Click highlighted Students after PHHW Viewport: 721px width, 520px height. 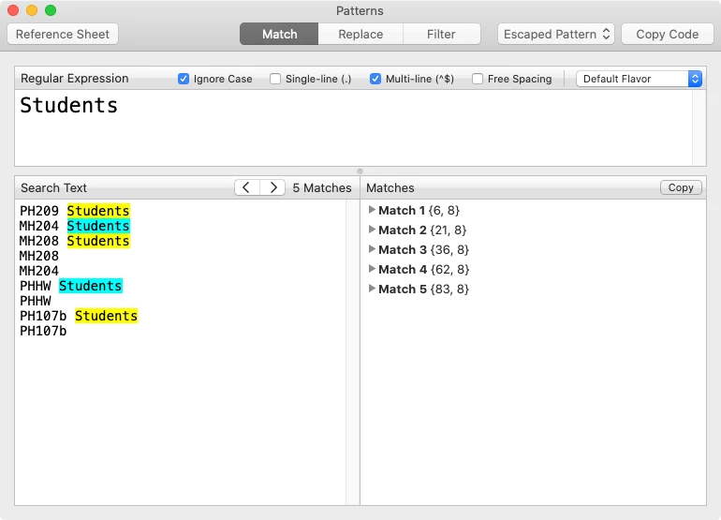(x=91, y=286)
